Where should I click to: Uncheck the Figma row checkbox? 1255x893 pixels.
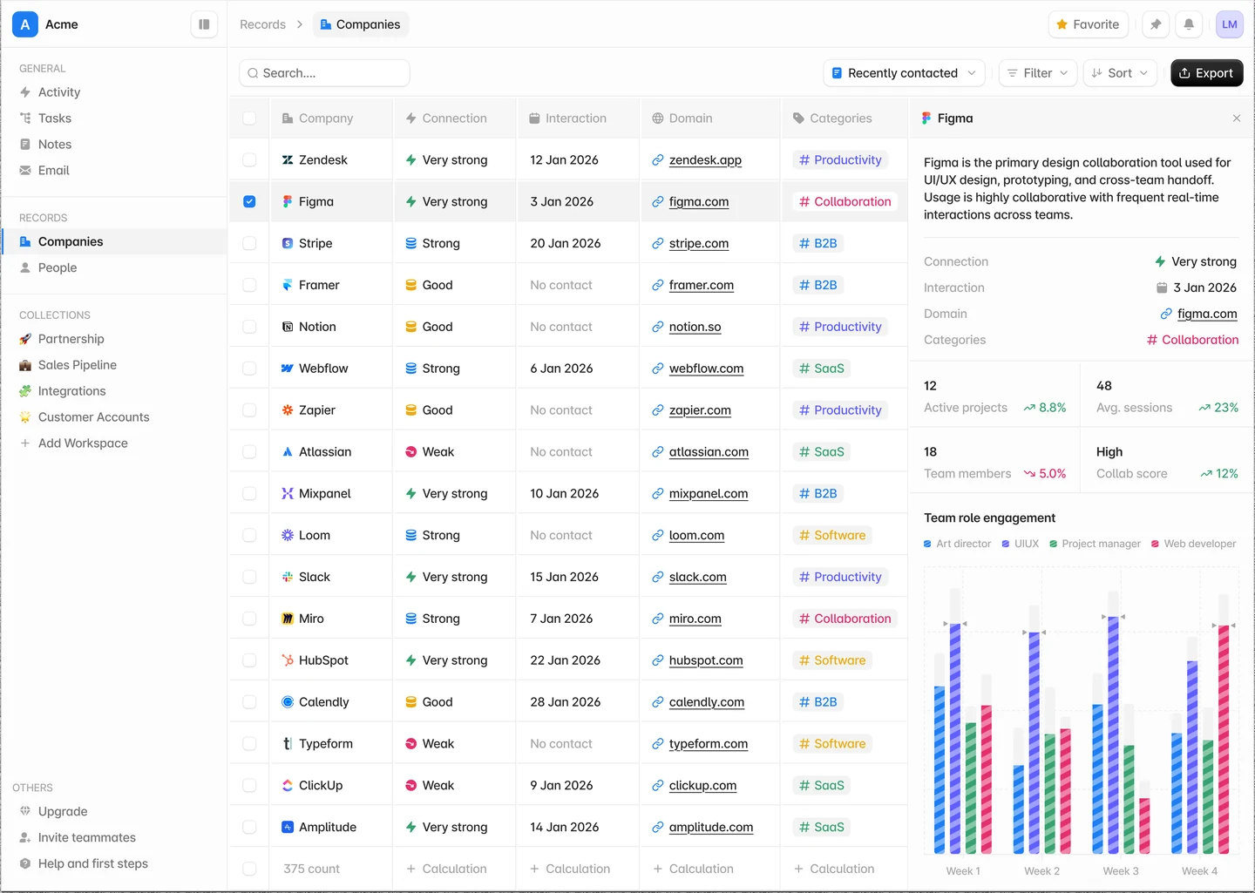[x=249, y=202]
